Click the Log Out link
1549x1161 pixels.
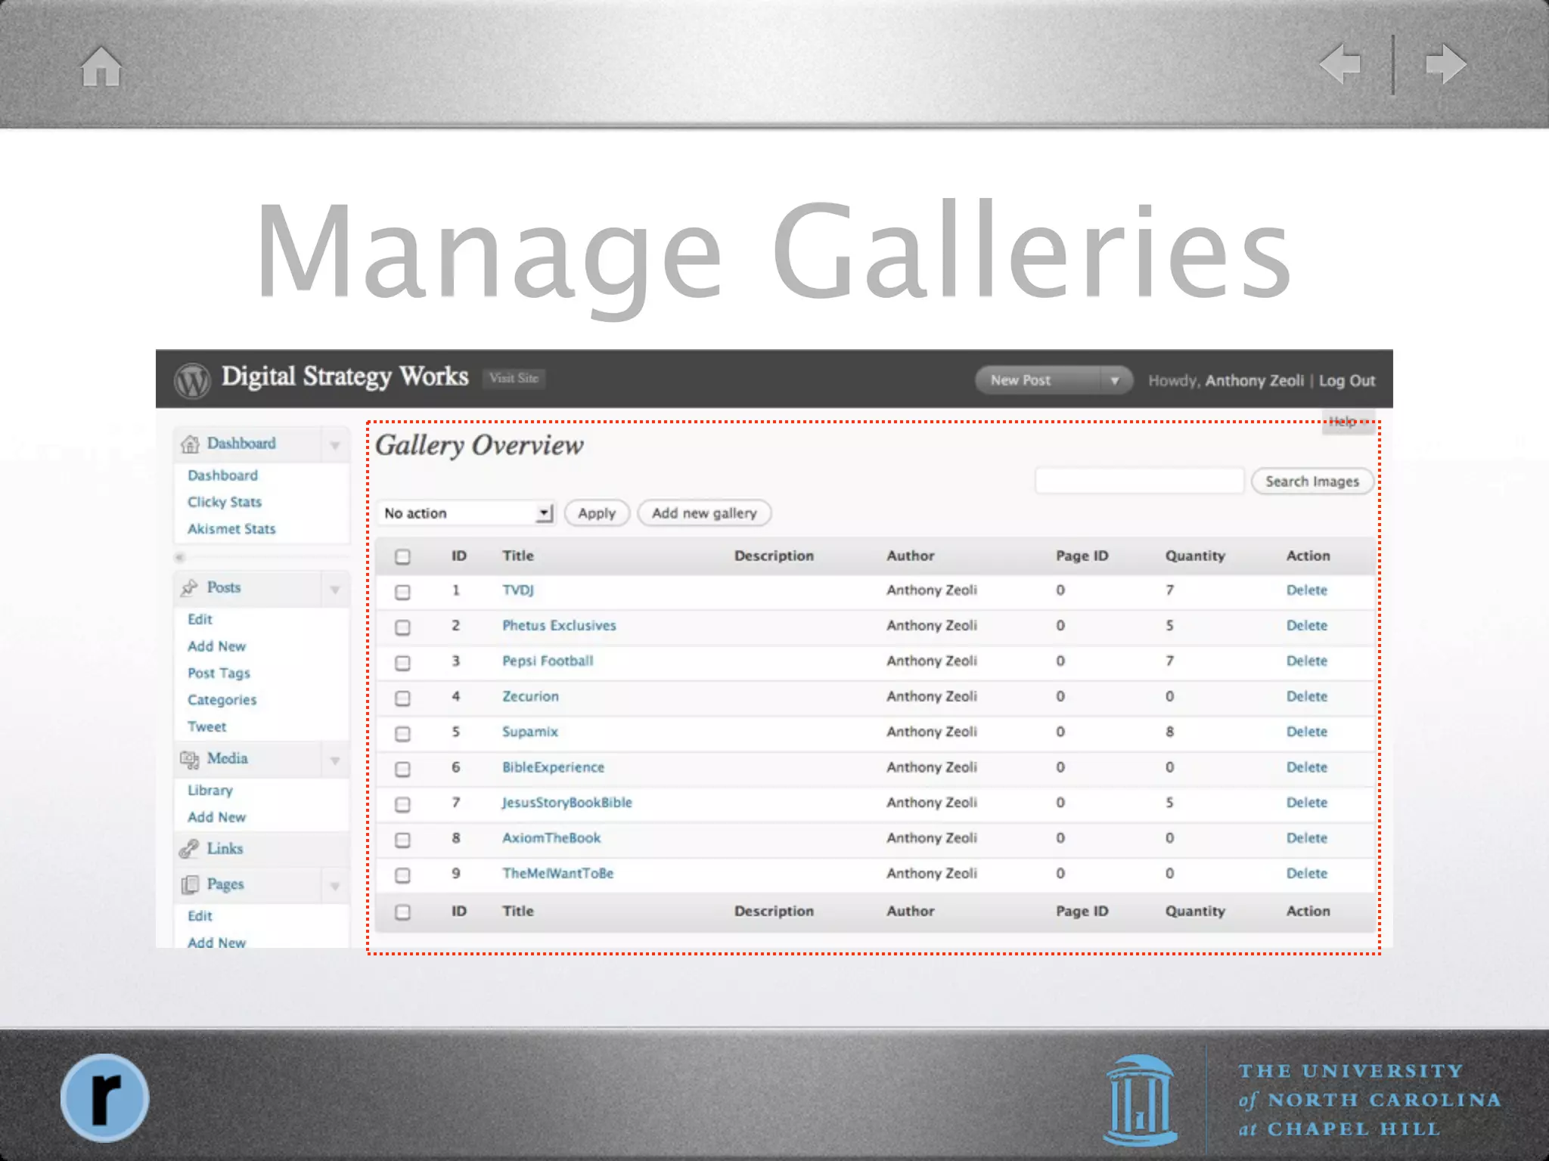click(1346, 381)
